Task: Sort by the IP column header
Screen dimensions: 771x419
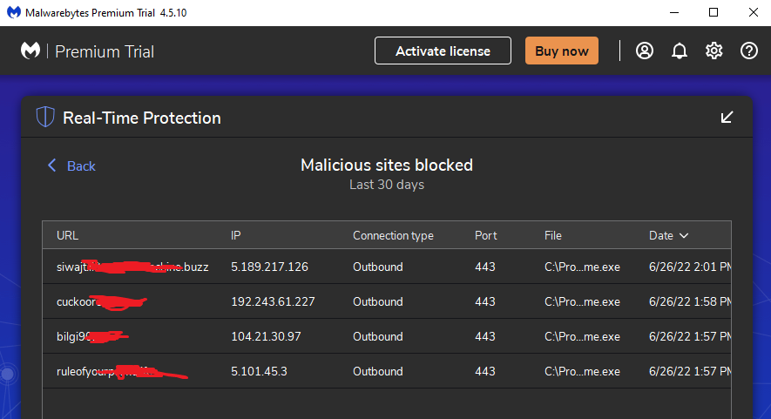Action: coord(235,235)
